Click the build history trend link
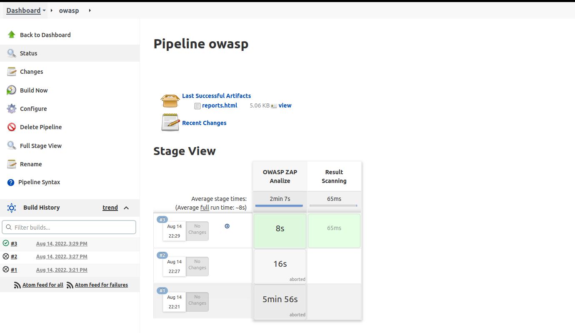575x333 pixels. (x=110, y=208)
